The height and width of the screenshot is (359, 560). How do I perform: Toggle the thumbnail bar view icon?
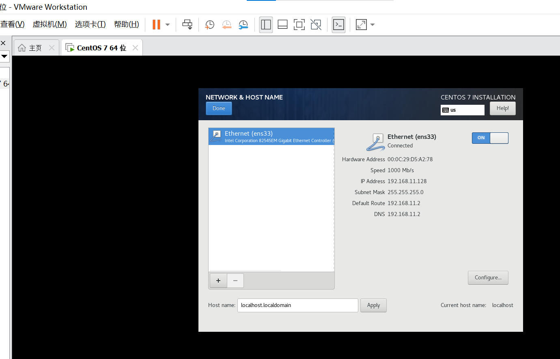click(283, 25)
